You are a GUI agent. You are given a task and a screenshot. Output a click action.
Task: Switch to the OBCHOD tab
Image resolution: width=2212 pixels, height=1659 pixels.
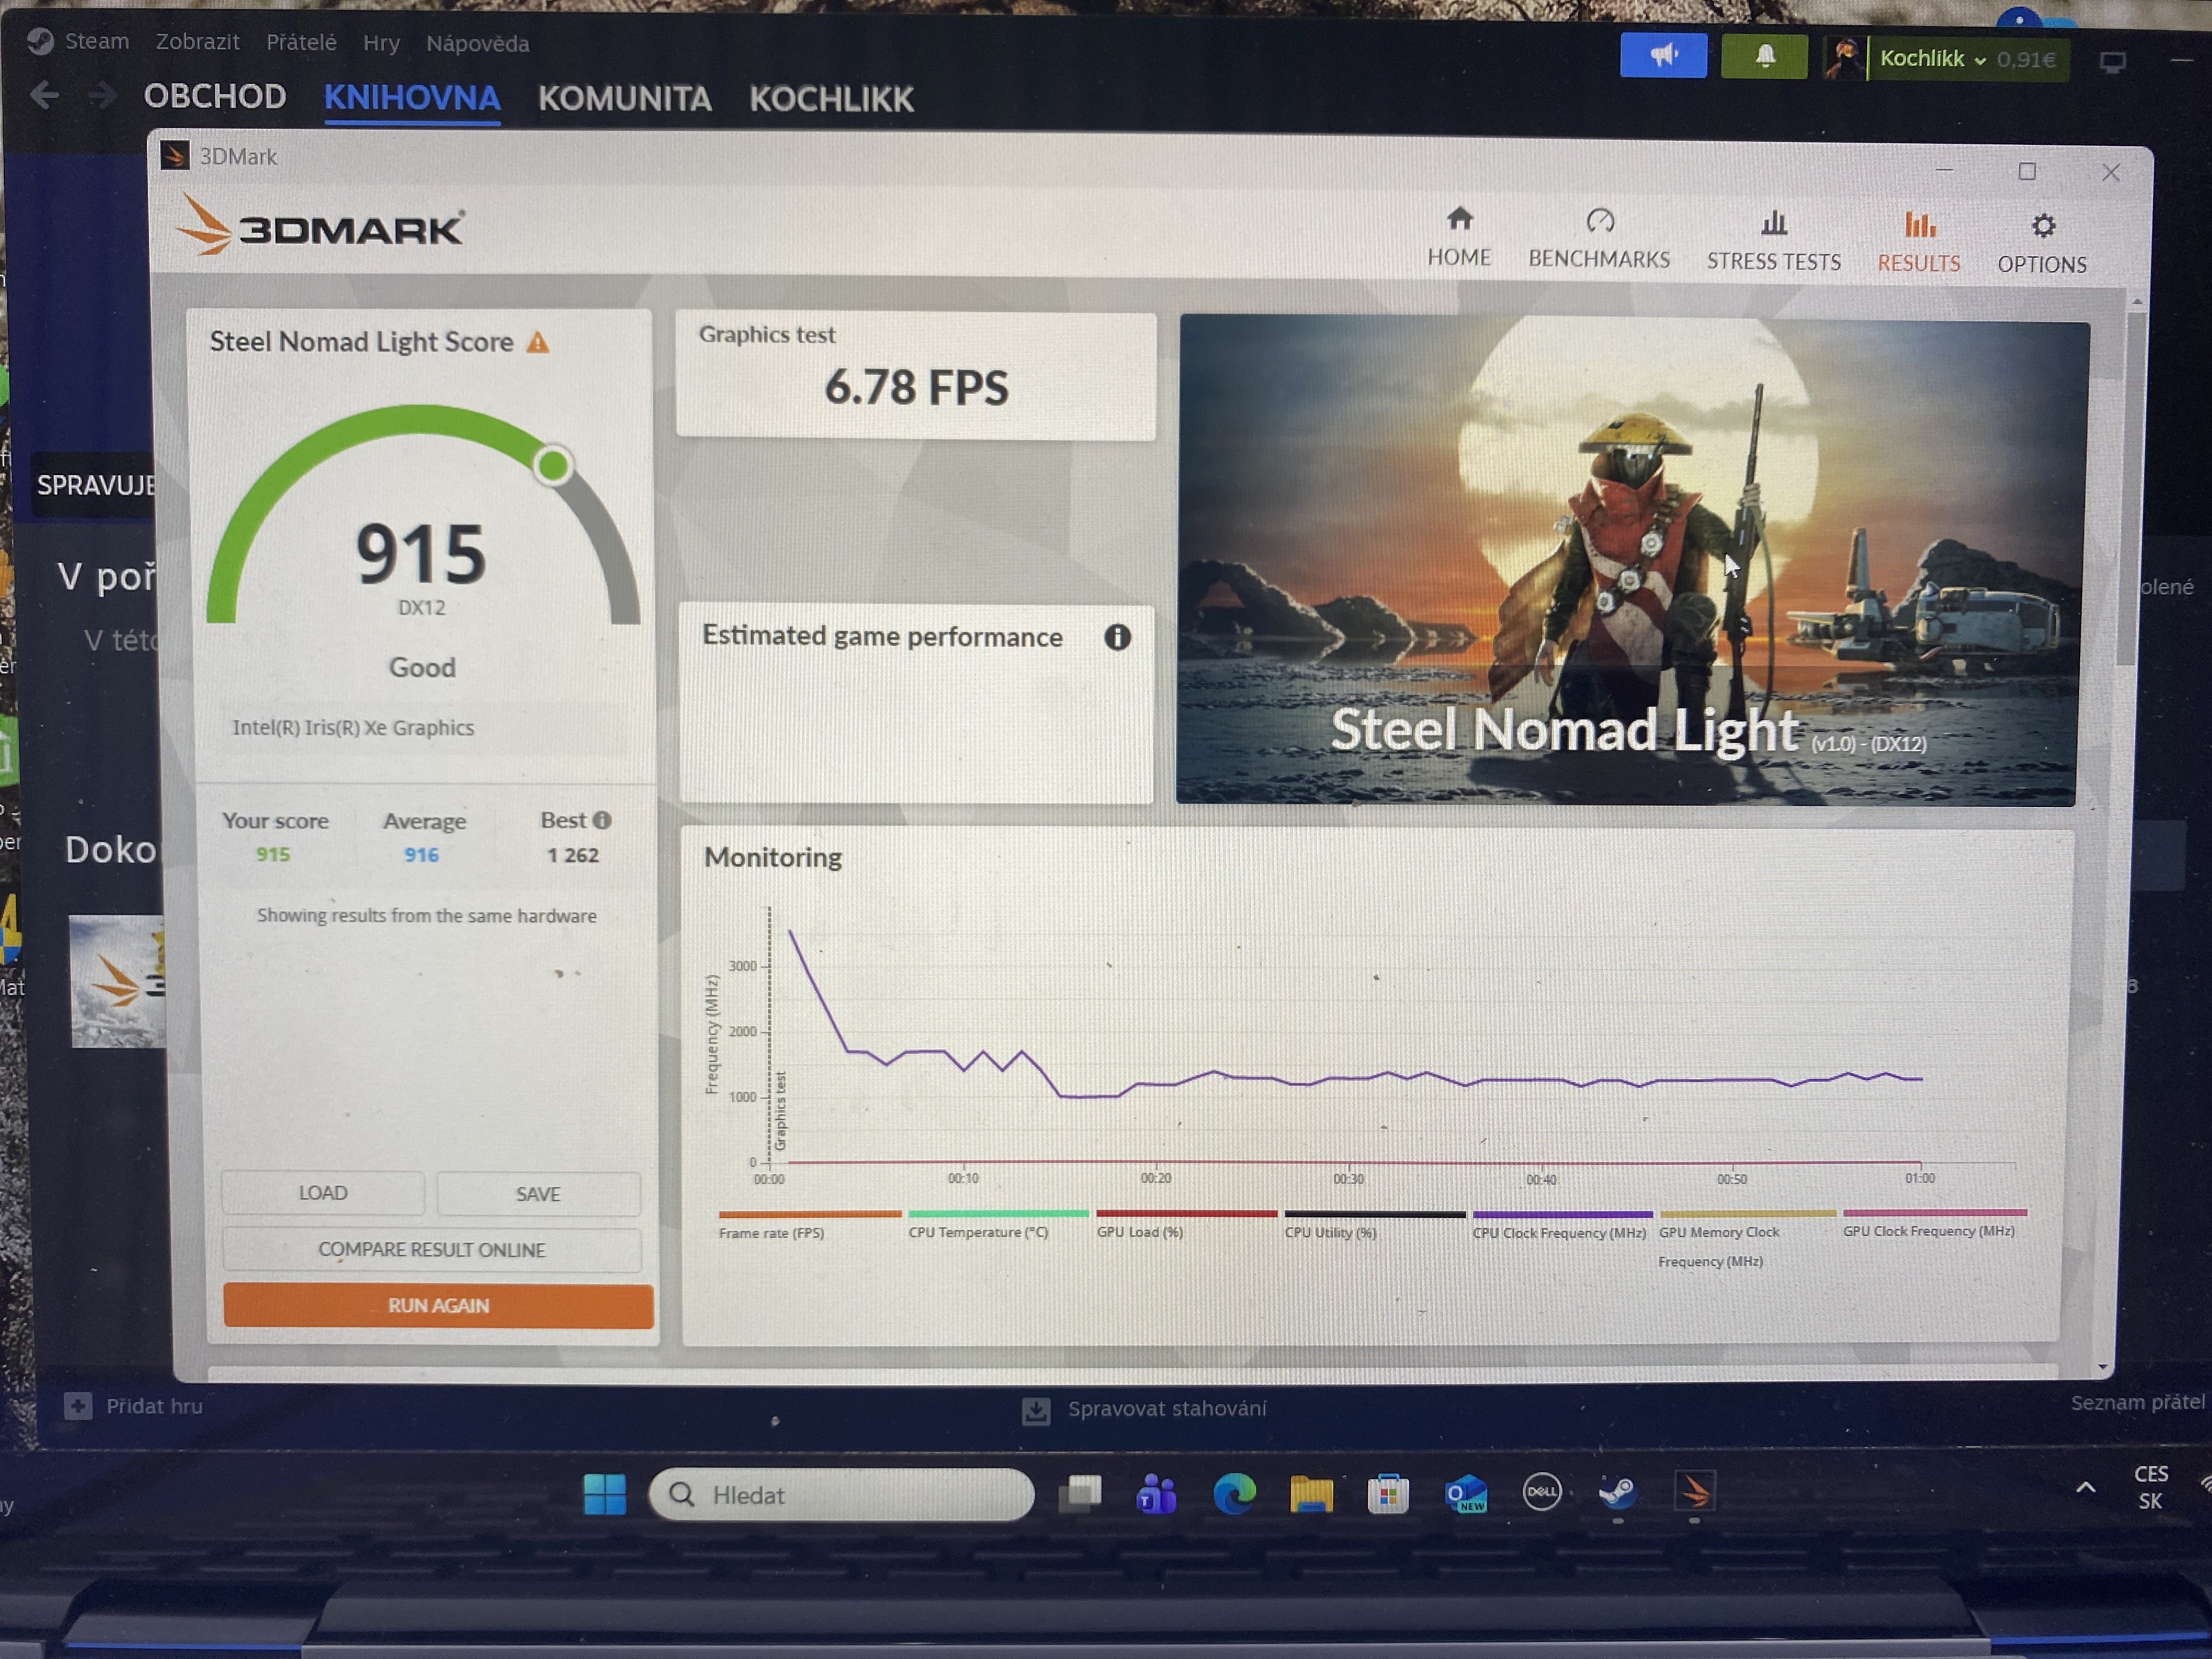pyautogui.click(x=215, y=96)
